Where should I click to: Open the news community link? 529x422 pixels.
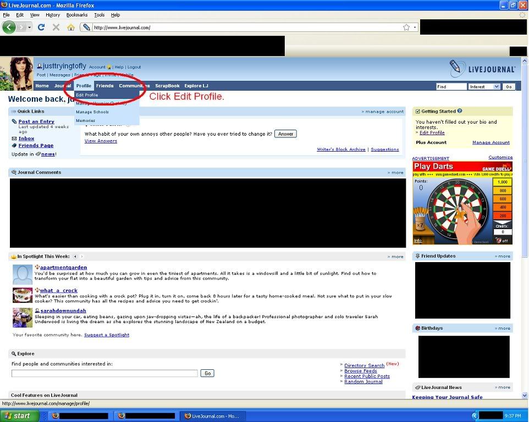(48, 154)
